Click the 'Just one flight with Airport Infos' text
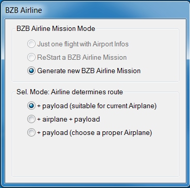 coord(83,44)
